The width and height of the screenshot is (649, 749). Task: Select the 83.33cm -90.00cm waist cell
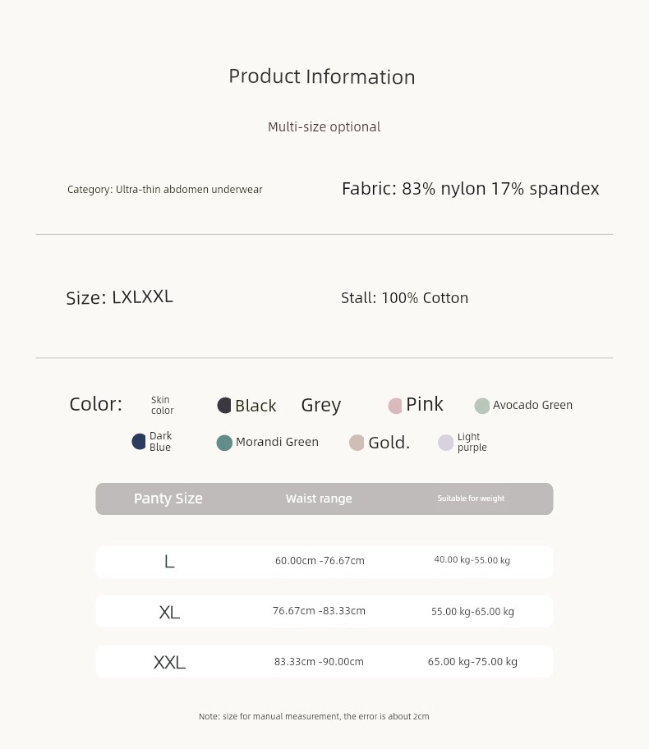pyautogui.click(x=319, y=662)
